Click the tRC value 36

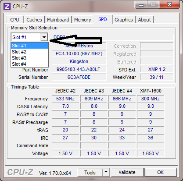[x=151, y=138]
